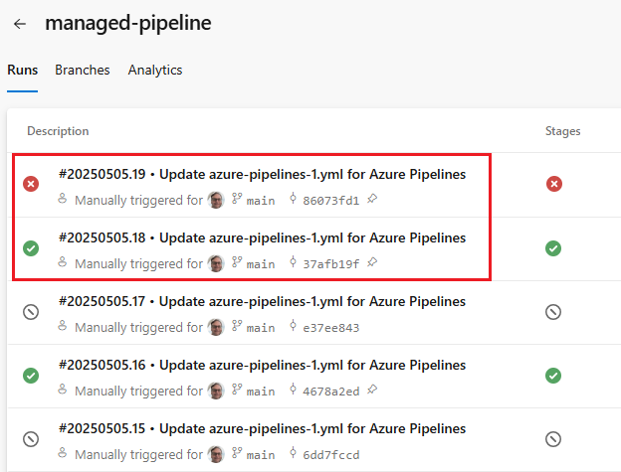The image size is (621, 472).
Task: Click success status icon for run #20250505.18
Action: (31, 247)
